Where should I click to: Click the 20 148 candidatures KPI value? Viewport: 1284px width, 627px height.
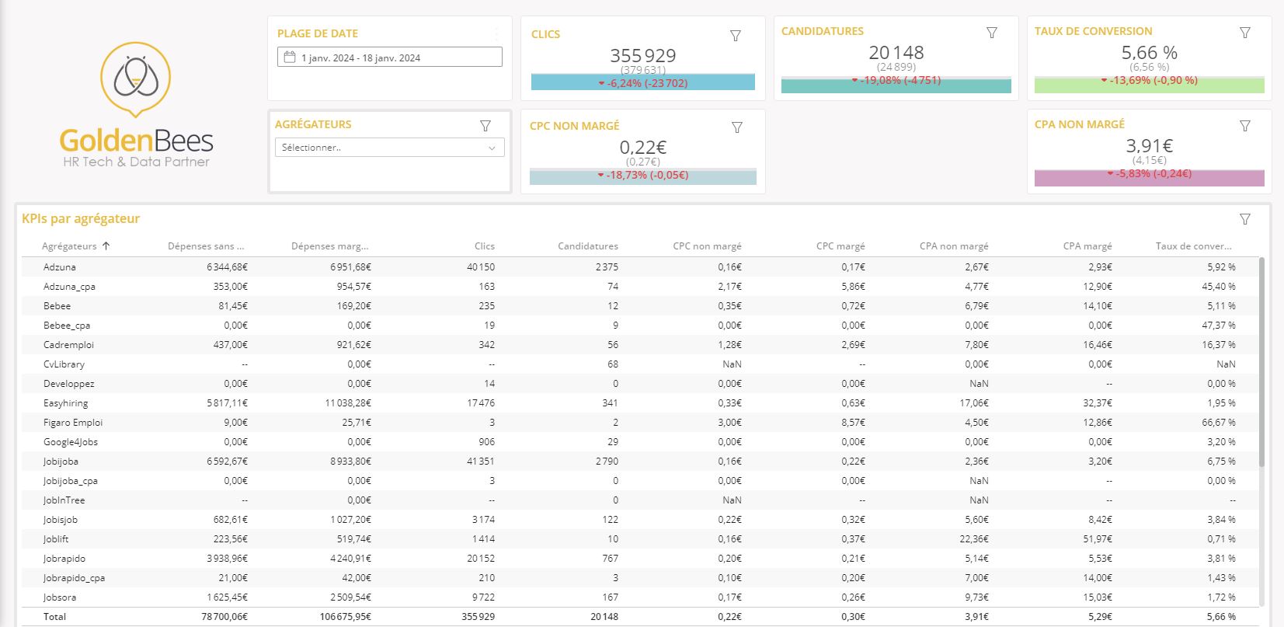[x=896, y=53]
